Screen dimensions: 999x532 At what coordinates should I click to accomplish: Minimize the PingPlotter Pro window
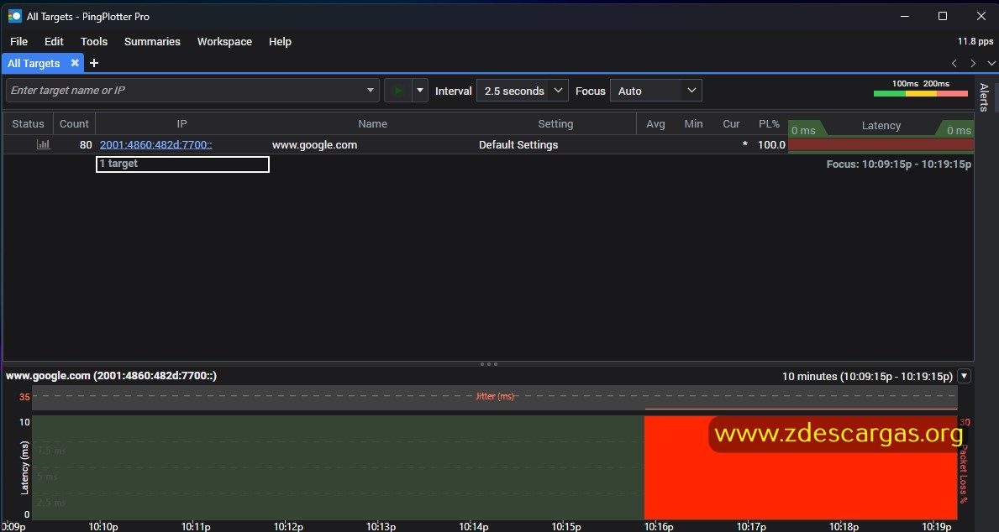point(904,16)
